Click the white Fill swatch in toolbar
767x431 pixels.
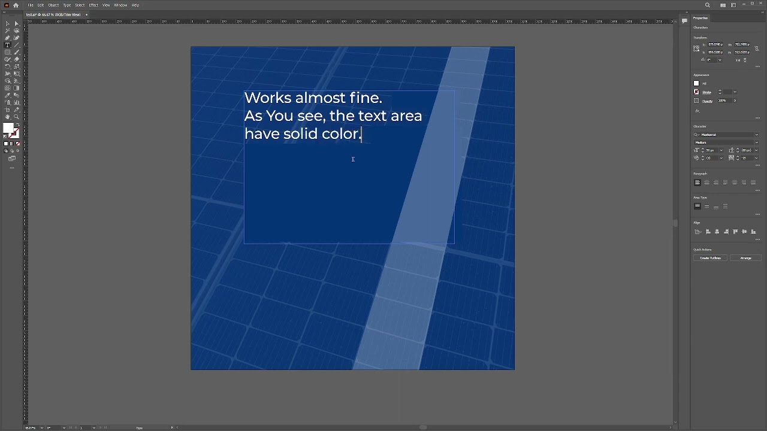[8, 128]
